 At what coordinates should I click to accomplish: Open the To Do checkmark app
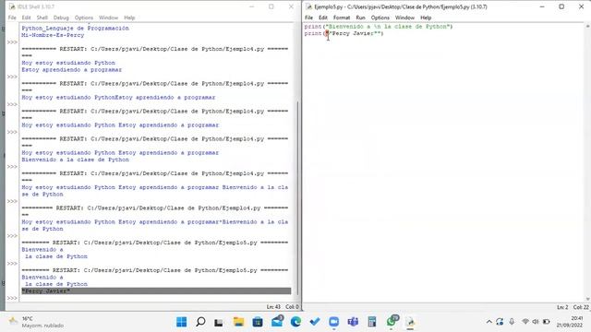click(x=315, y=322)
